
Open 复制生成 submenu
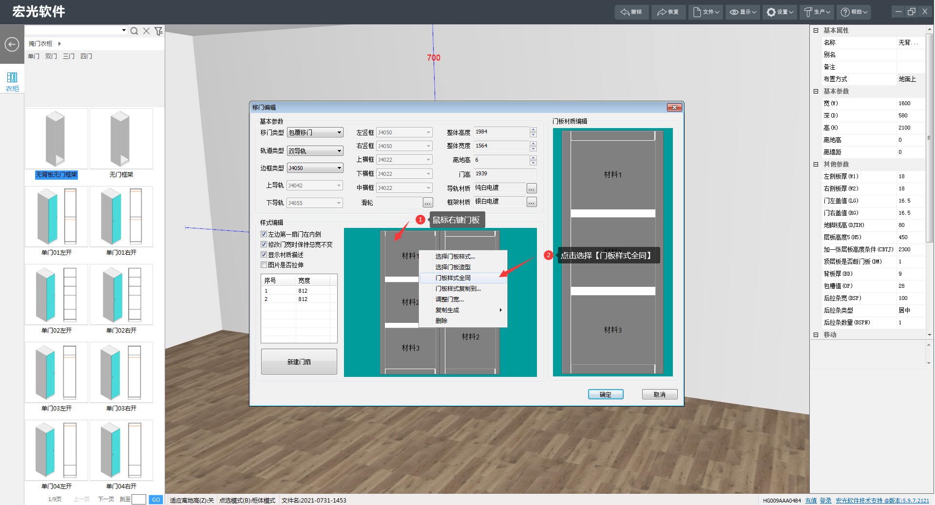[463, 310]
